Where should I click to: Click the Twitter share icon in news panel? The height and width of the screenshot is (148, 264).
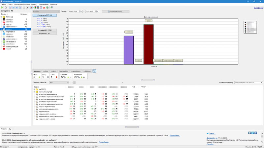(252, 133)
